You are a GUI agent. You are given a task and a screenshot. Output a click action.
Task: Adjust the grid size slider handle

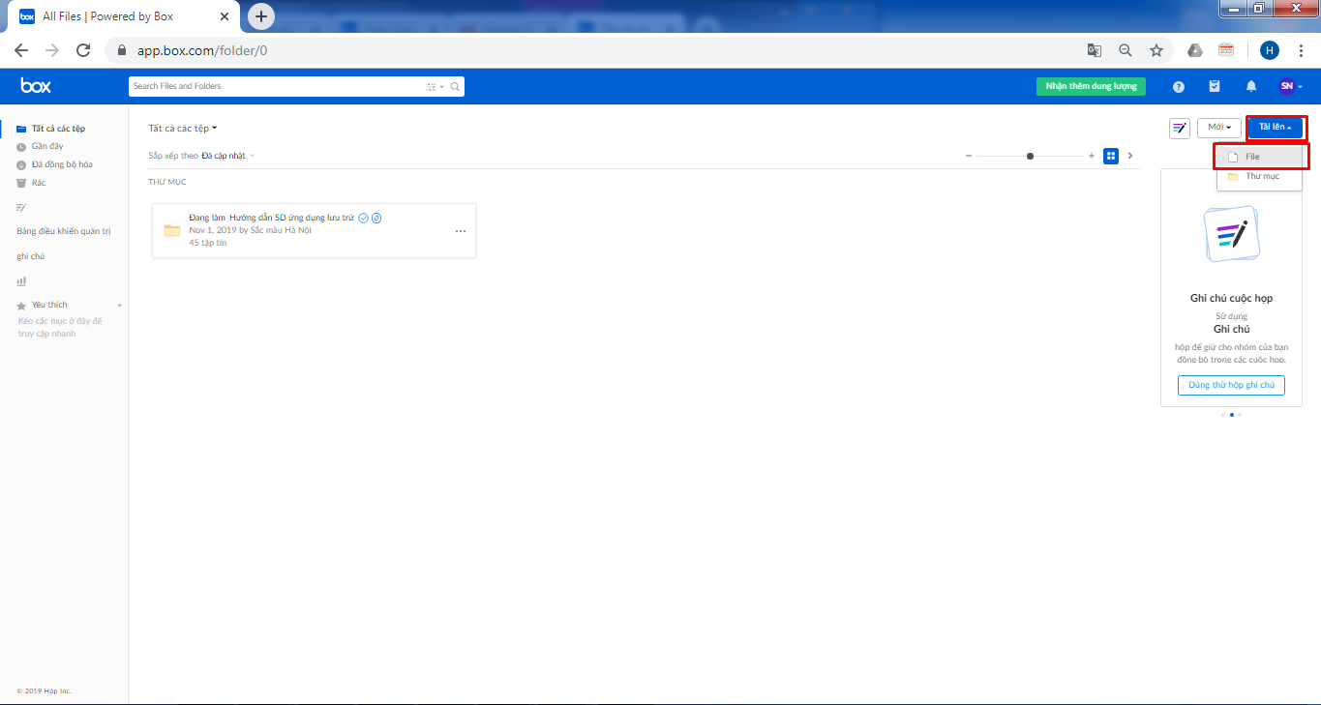[x=1030, y=156]
